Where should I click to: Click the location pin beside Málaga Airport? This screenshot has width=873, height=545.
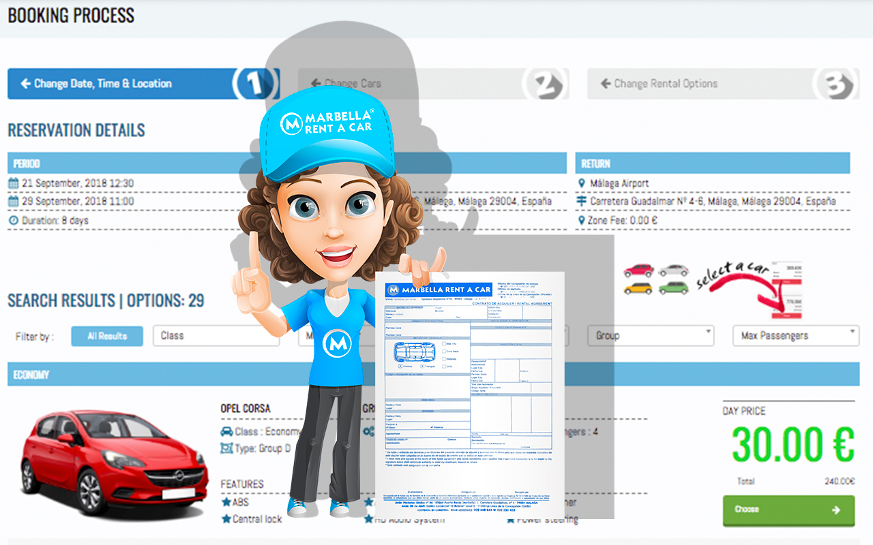tap(581, 182)
